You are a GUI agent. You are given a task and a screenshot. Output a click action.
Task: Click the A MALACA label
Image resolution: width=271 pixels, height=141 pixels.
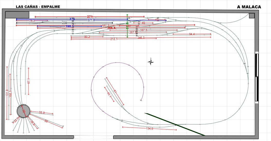[x=249, y=7]
